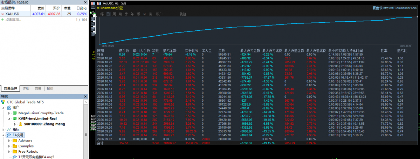Image resolution: width=420 pixels, height=159 pixels.
Task: Click the Free Robots folder icon
Action: click(x=15, y=152)
